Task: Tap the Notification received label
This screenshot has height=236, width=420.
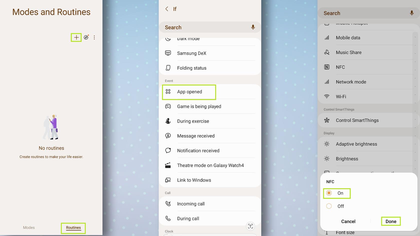Action: pyautogui.click(x=198, y=151)
